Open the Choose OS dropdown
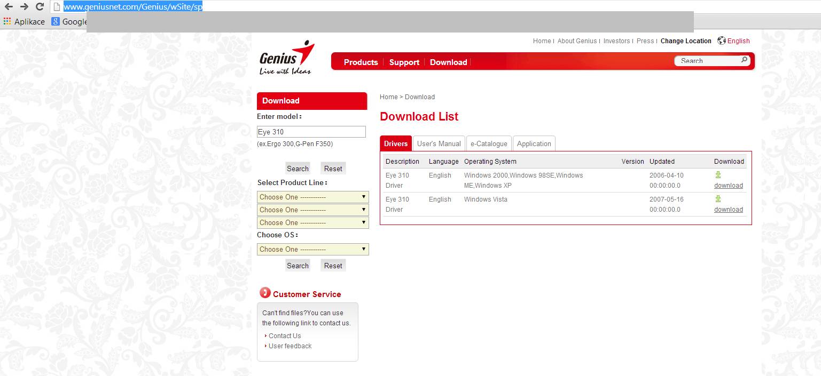Image resolution: width=821 pixels, height=376 pixels. [313, 249]
